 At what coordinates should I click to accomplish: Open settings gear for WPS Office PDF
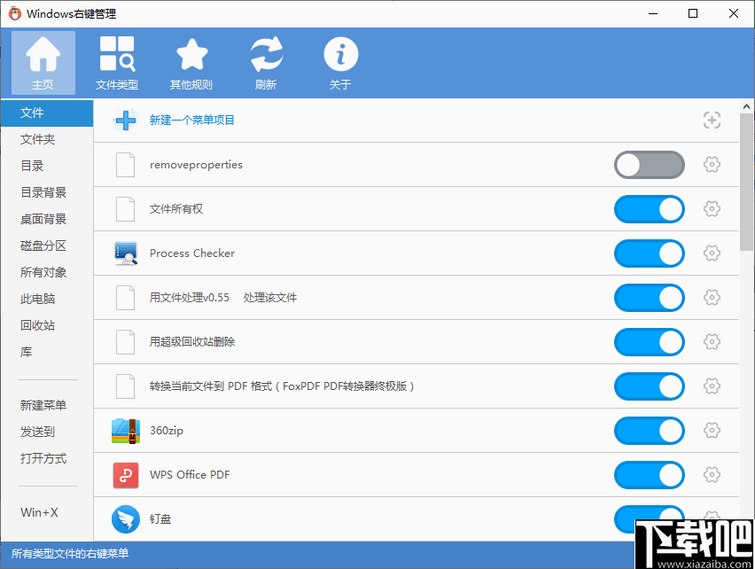(x=712, y=475)
